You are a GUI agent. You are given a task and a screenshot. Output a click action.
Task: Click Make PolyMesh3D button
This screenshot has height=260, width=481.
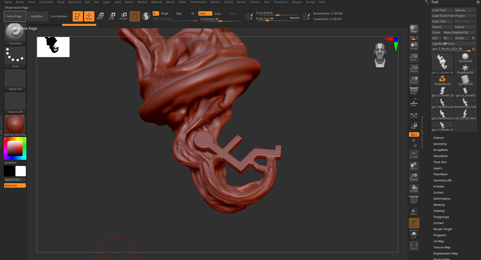459,32
